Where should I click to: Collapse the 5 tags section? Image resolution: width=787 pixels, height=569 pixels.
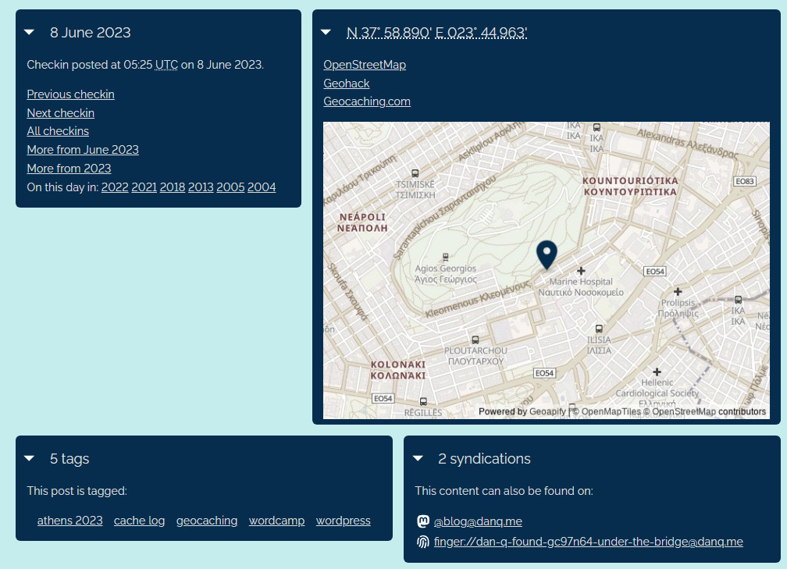click(30, 459)
